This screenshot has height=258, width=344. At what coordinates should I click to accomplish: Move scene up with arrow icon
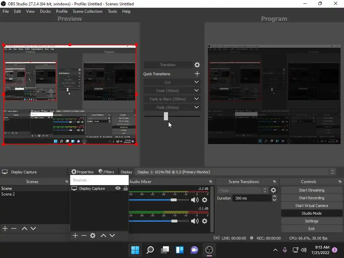(x=24, y=228)
